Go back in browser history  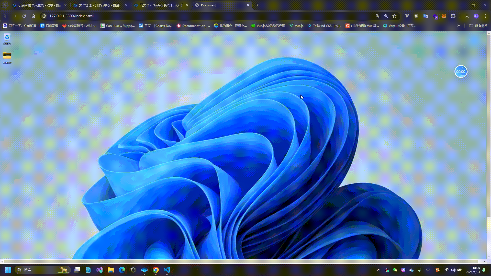(6, 16)
